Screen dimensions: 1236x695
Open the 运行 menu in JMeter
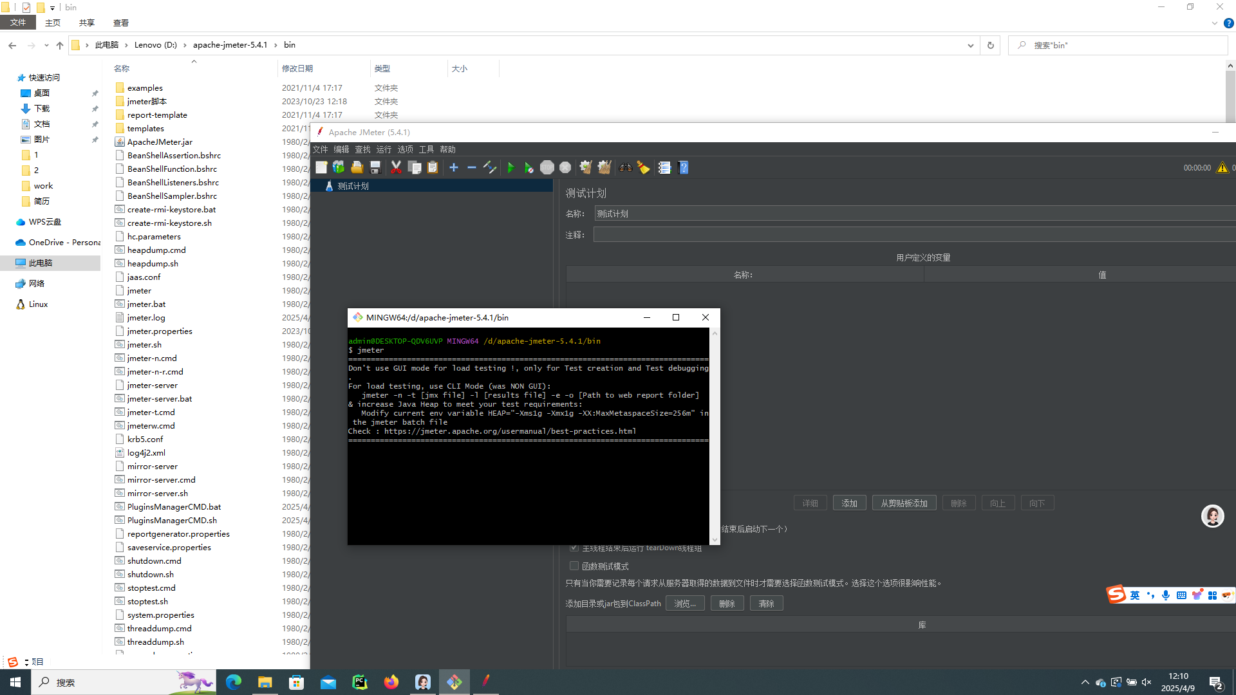click(x=384, y=149)
